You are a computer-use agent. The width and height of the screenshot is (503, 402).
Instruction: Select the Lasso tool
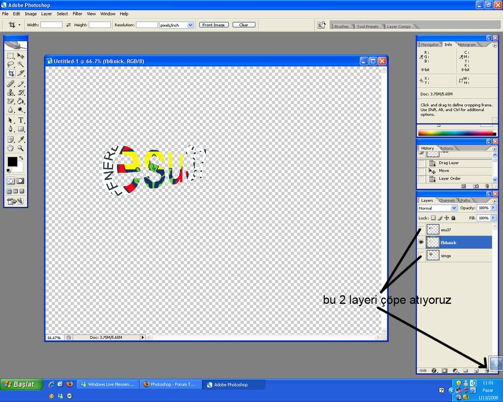pyautogui.click(x=11, y=64)
